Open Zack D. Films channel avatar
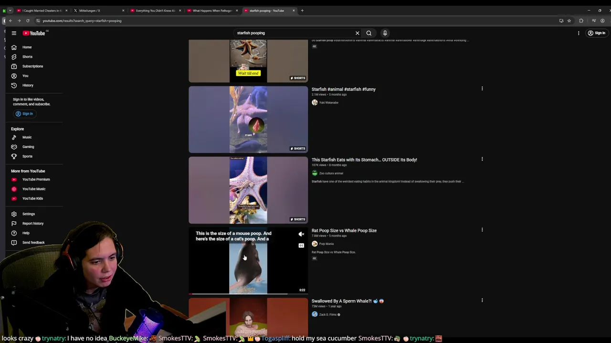611x343 pixels. [x=315, y=314]
